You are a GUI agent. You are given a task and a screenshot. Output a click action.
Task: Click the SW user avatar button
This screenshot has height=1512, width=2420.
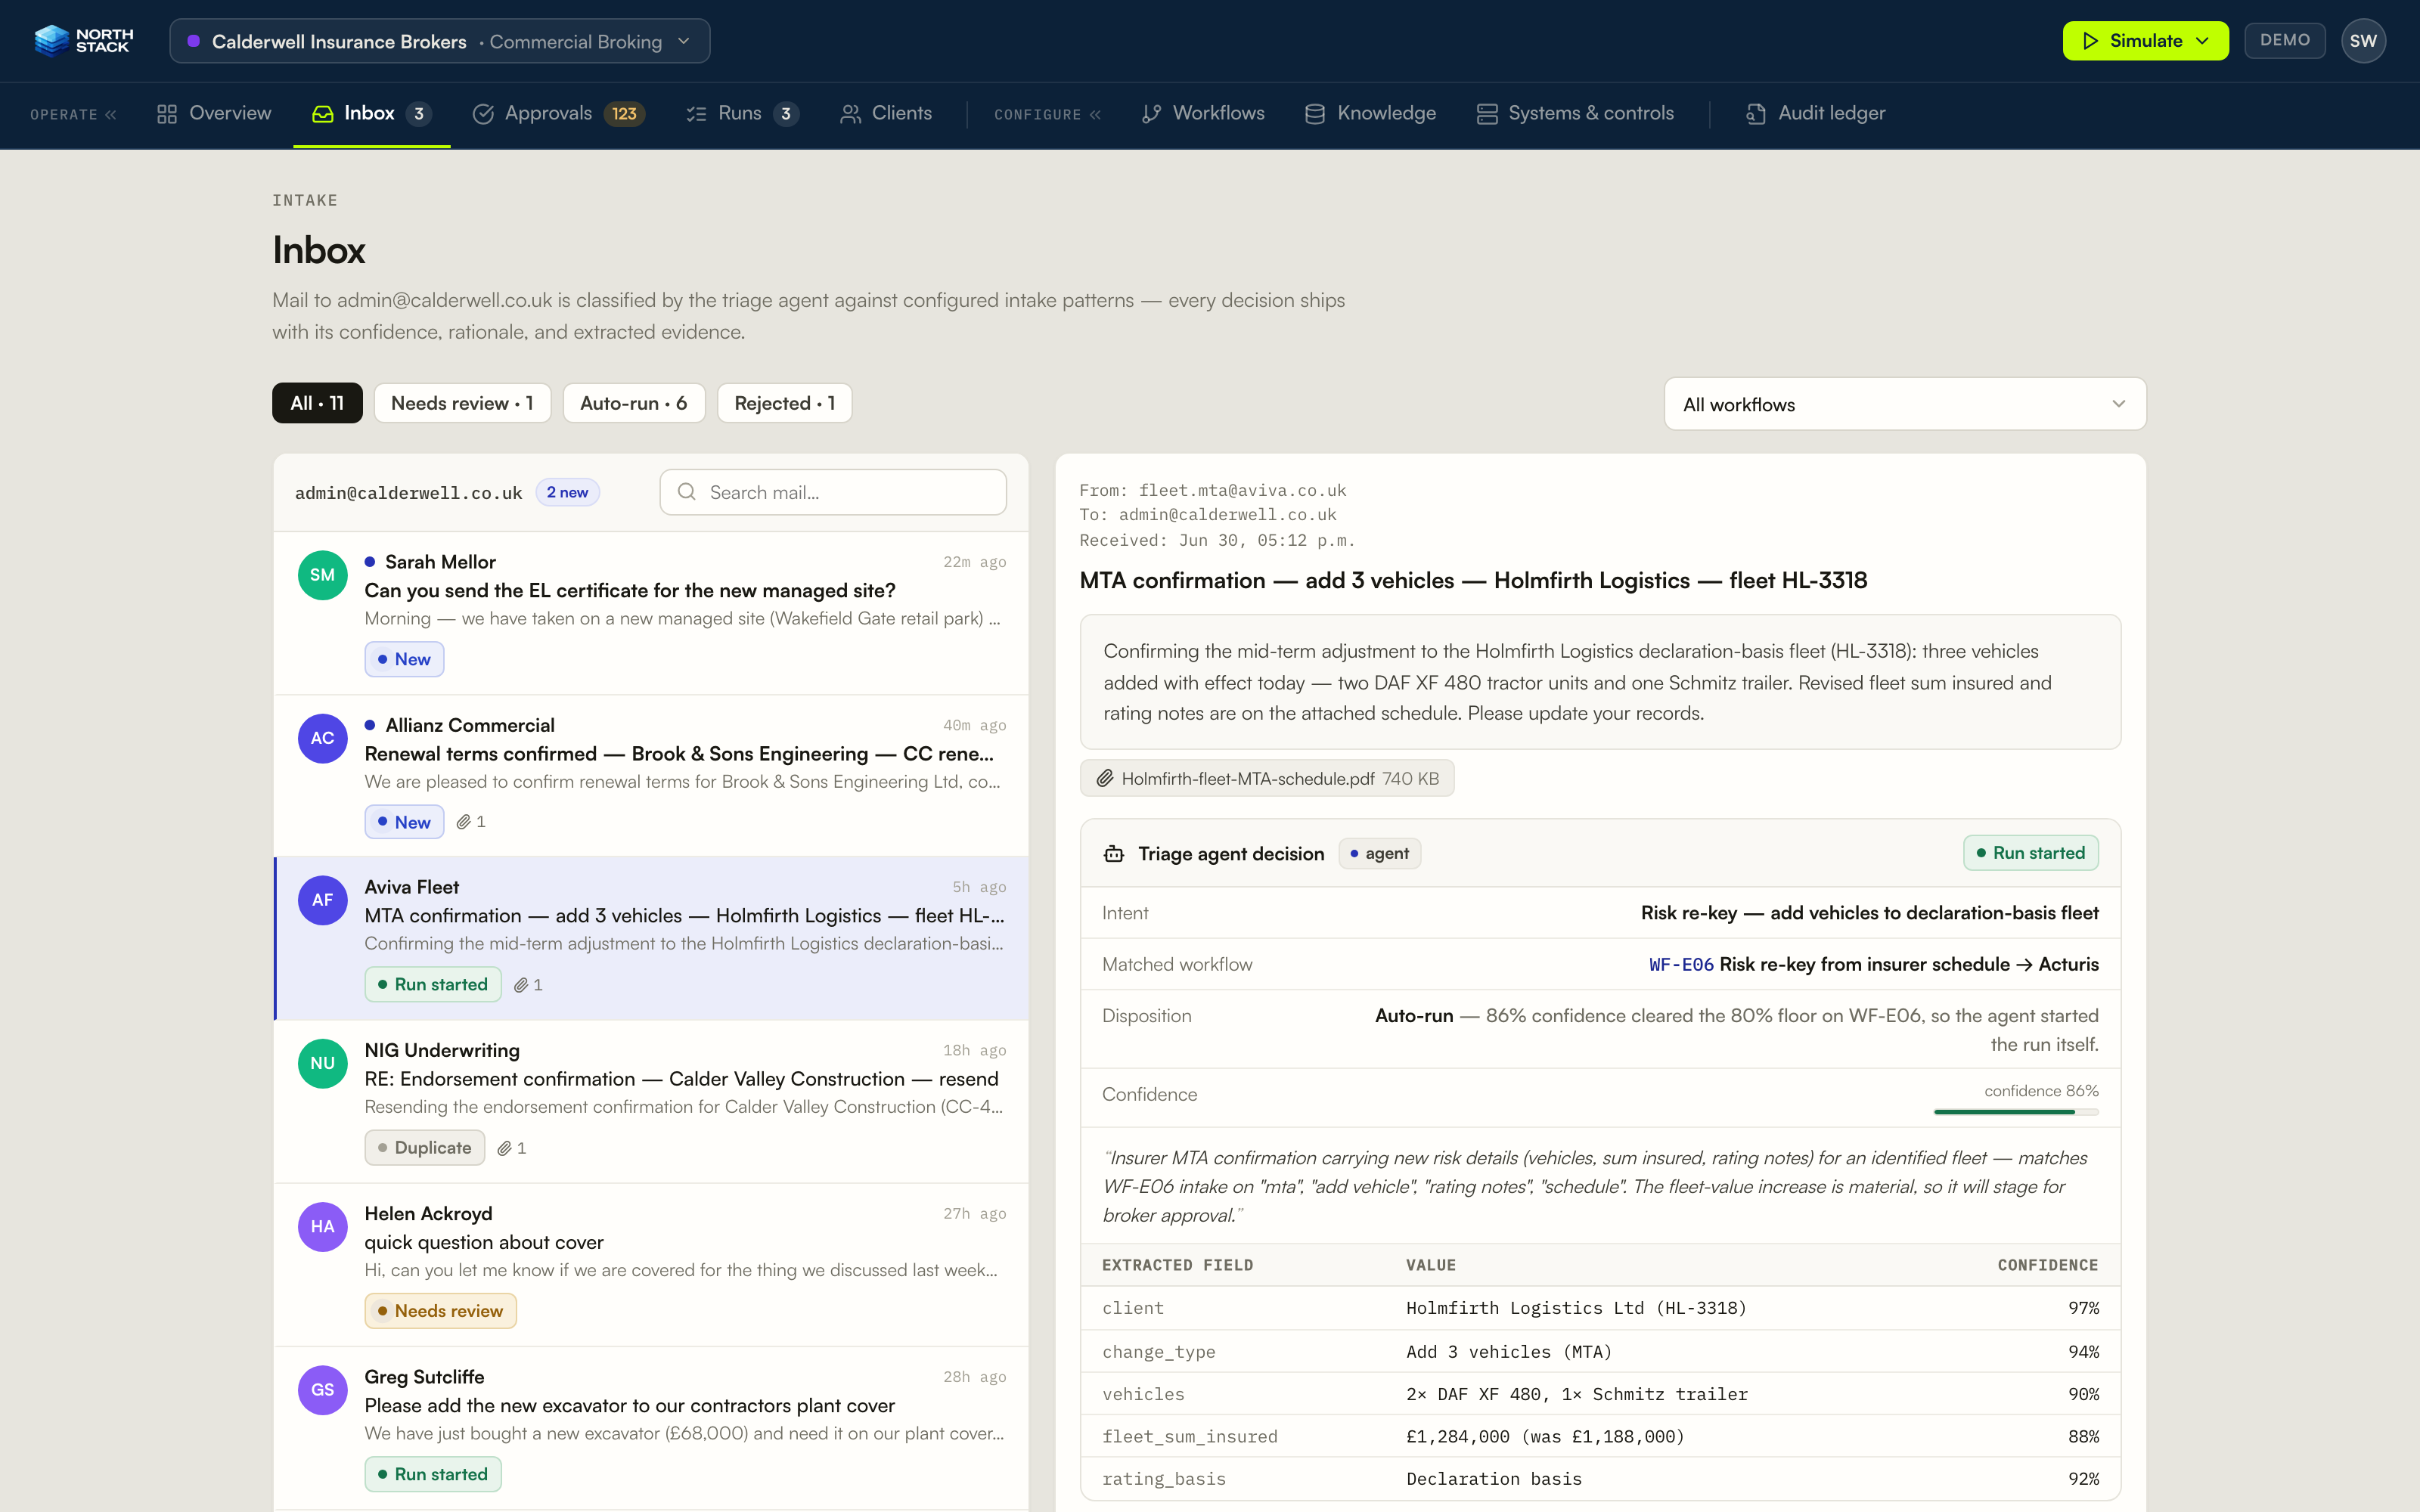pos(2363,41)
